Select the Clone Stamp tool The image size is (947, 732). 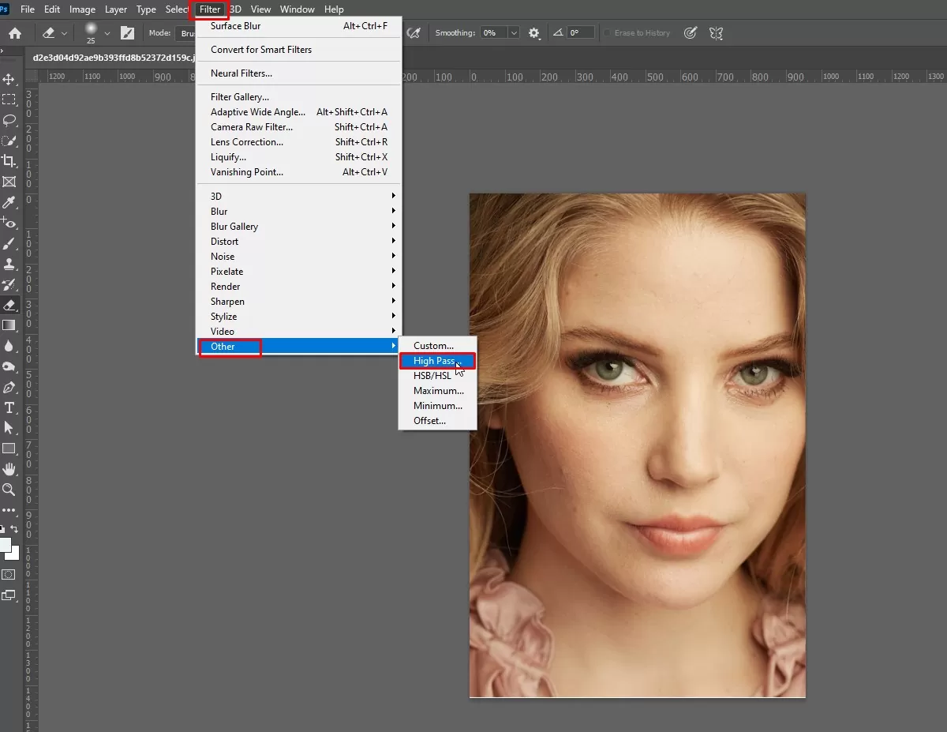point(9,265)
